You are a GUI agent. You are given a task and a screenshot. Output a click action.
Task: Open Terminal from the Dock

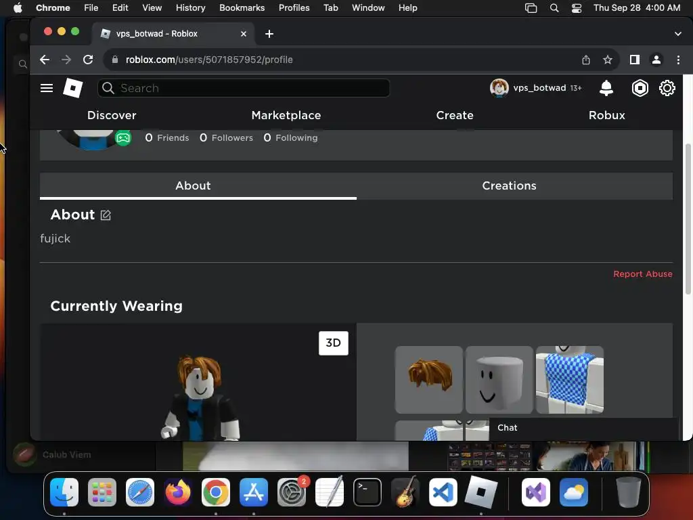[x=367, y=492]
